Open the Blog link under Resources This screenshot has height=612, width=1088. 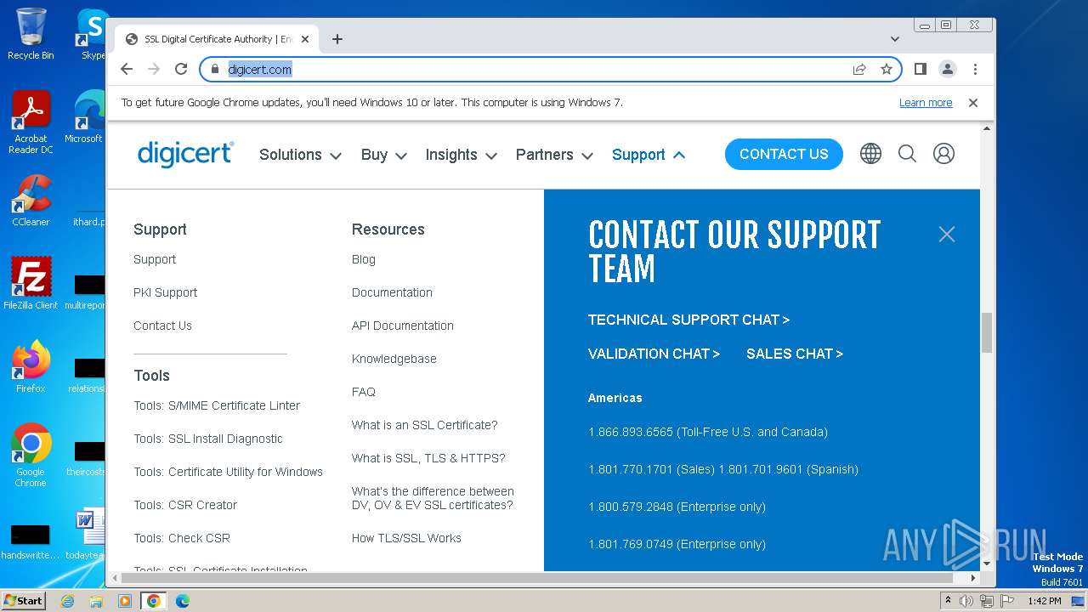point(364,259)
